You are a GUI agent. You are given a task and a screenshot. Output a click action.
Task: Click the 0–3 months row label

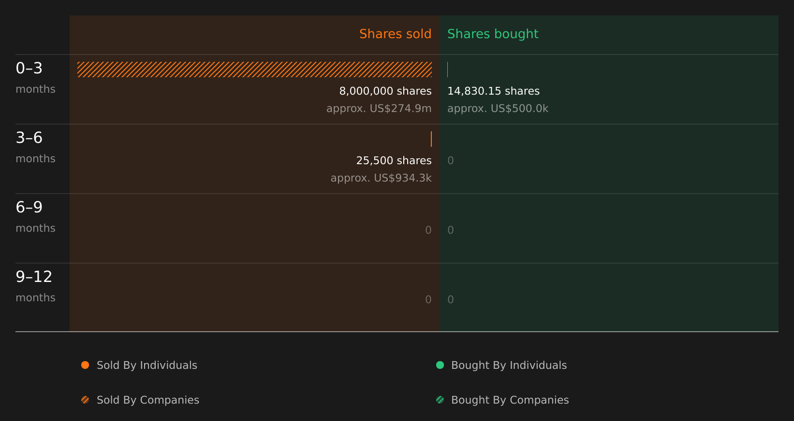click(x=35, y=78)
